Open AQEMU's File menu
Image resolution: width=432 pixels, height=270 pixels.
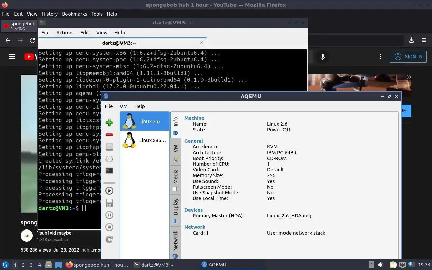(x=109, y=106)
